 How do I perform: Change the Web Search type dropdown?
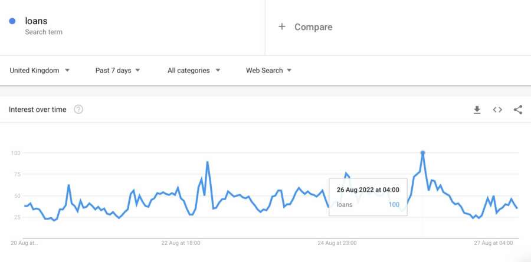[x=268, y=71]
